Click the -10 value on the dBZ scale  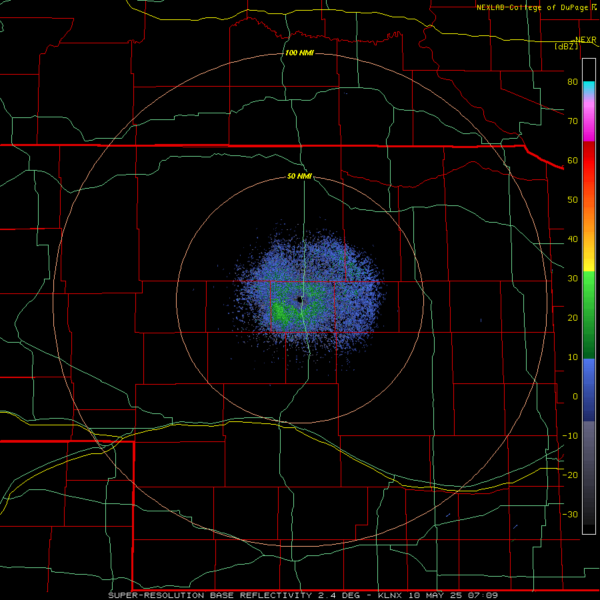(570, 435)
